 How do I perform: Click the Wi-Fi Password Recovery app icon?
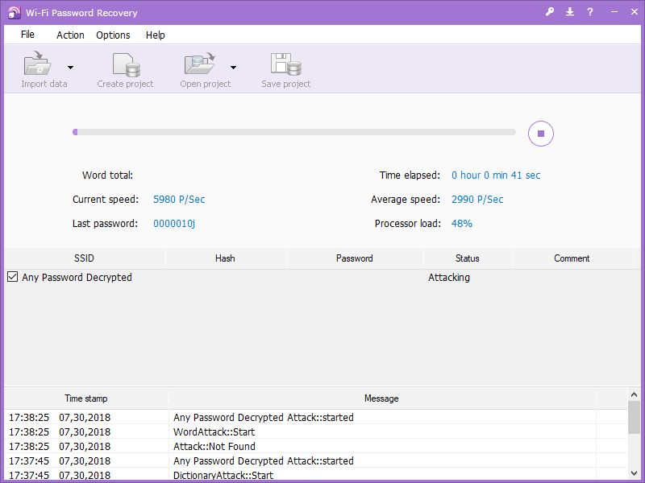pos(11,12)
